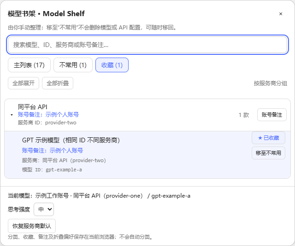The height and width of the screenshot is (246, 295).
Task: Click 服务商:同平台 API (provider-two) text
Action: [64, 160]
